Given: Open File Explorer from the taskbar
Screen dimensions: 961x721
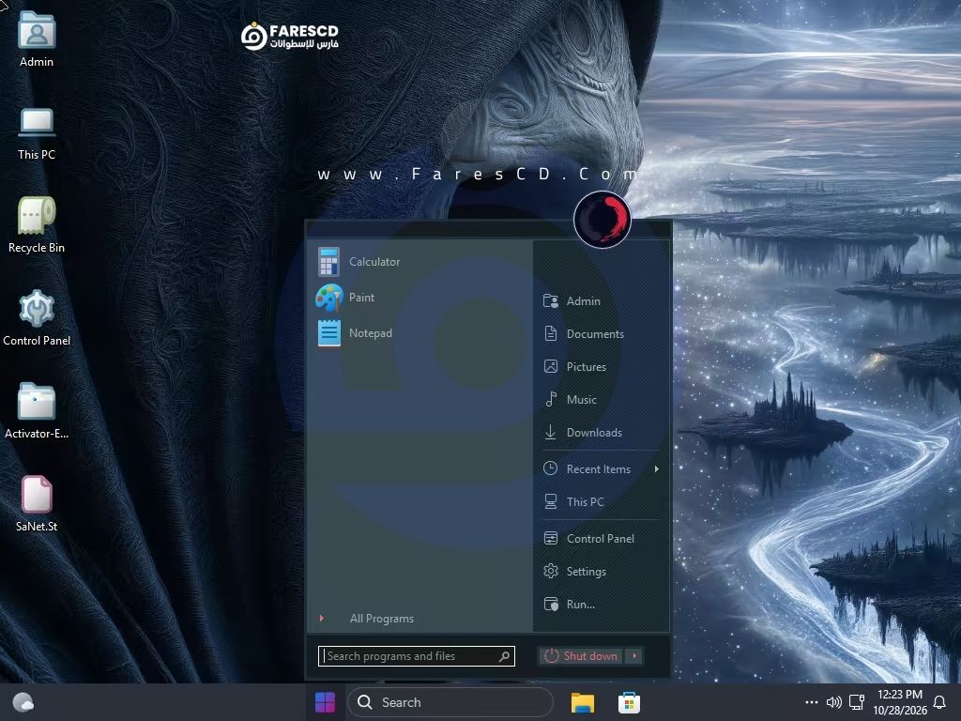Looking at the screenshot, I should 582,702.
